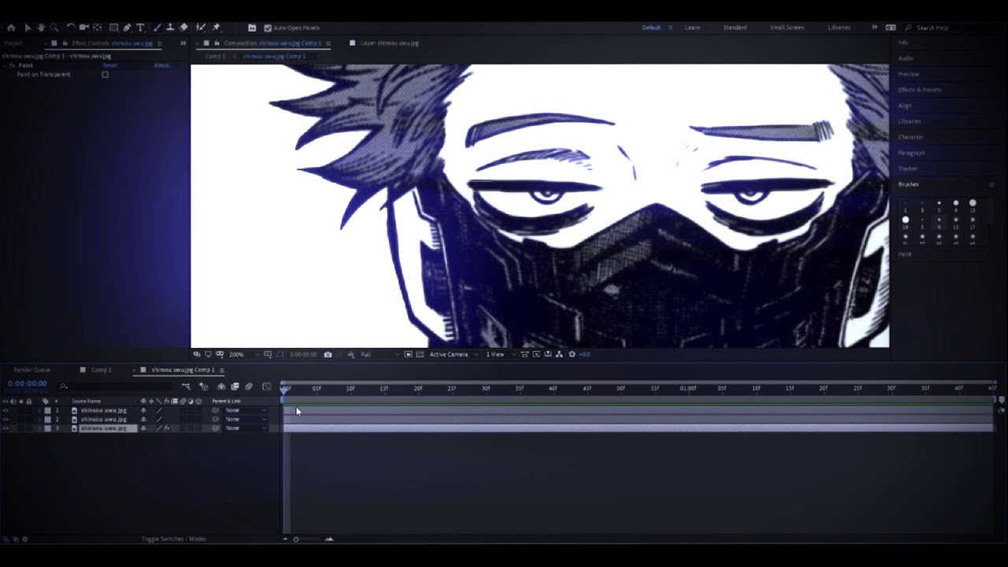Screen dimensions: 1008x567
Task: Select the Rotation tool
Action: point(70,28)
